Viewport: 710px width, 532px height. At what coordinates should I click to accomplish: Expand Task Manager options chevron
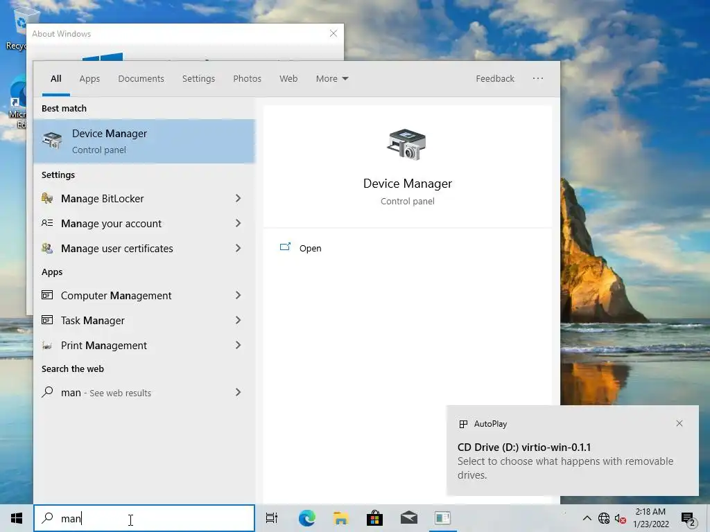click(239, 320)
